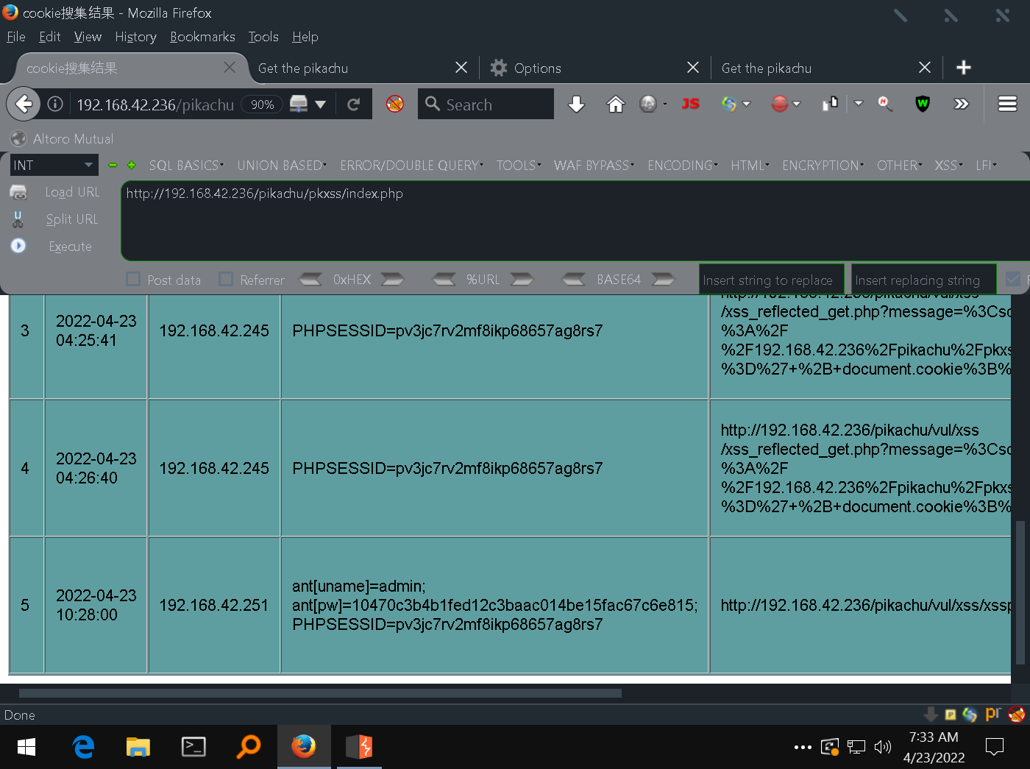This screenshot has height=769, width=1030.
Task: Expand the SQL BASICS menu
Action: [x=186, y=166]
